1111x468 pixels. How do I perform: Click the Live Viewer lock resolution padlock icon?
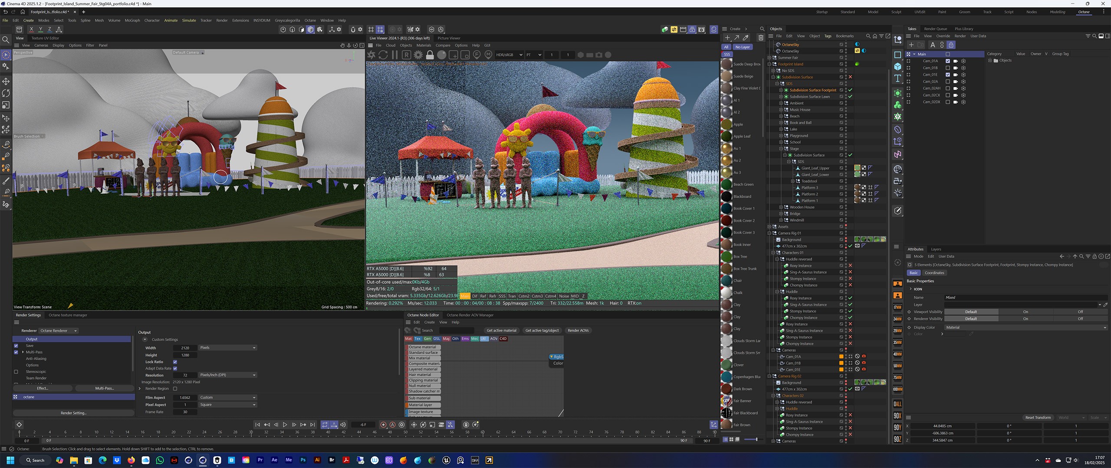coord(430,55)
